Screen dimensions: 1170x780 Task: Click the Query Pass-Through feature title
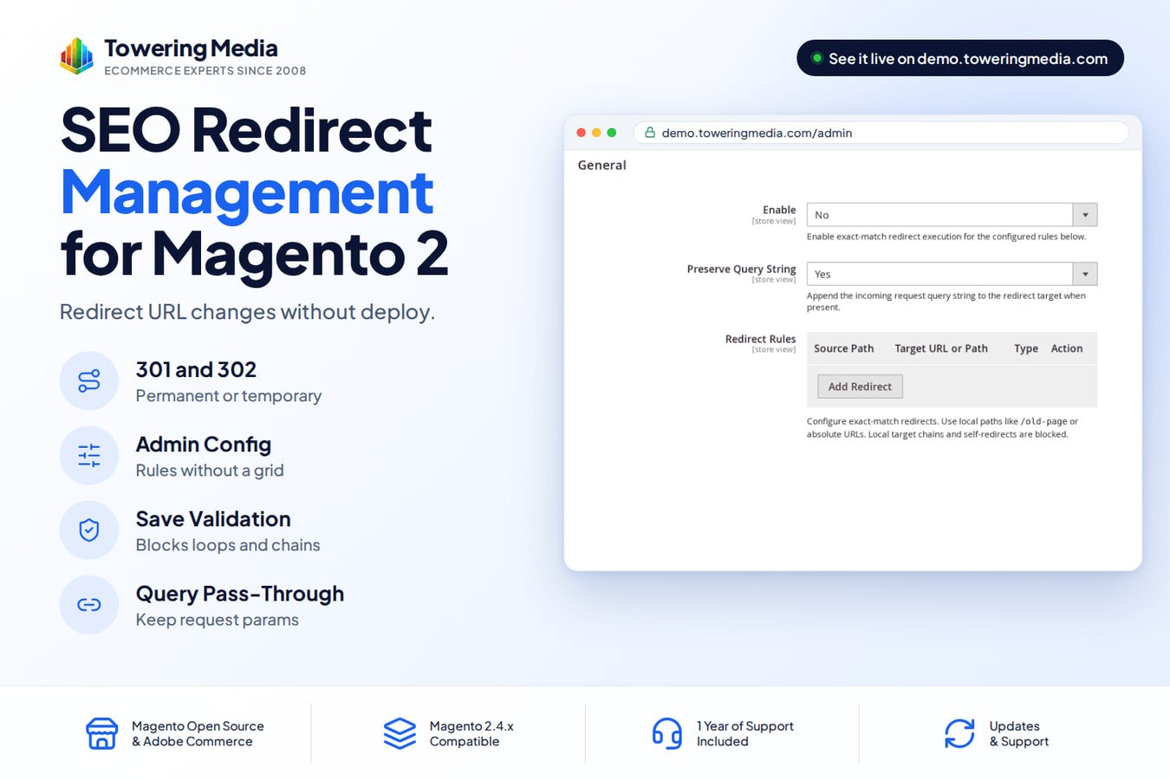point(240,594)
